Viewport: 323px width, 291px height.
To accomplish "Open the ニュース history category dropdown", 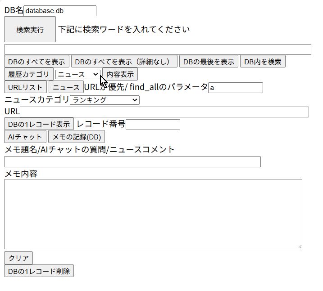I will pyautogui.click(x=77, y=74).
